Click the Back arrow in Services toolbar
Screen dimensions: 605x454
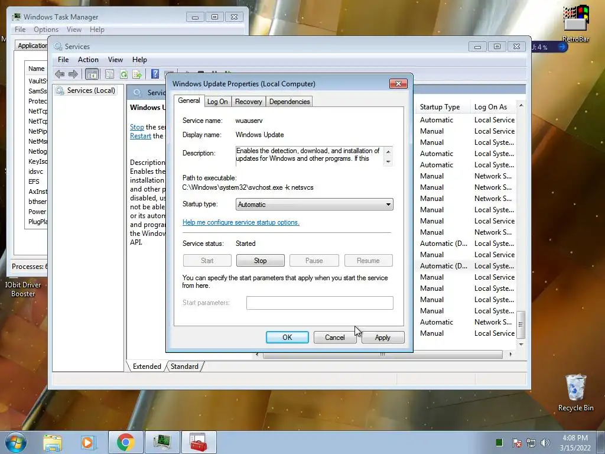click(60, 74)
